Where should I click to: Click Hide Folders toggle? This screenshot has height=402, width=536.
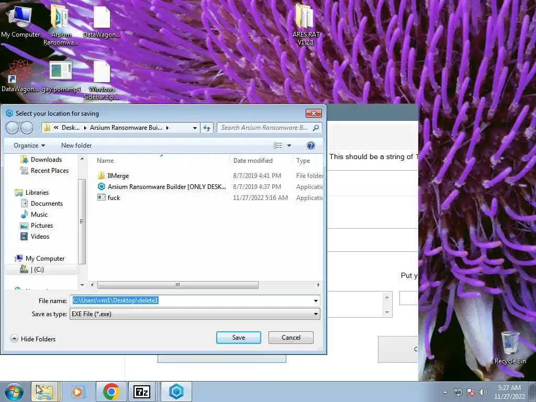coord(33,339)
